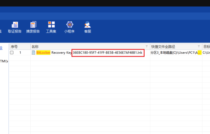The width and height of the screenshot is (210, 134).
Task: Select the tree path ending in TM\ at left
Action: pyautogui.click(x=4, y=61)
